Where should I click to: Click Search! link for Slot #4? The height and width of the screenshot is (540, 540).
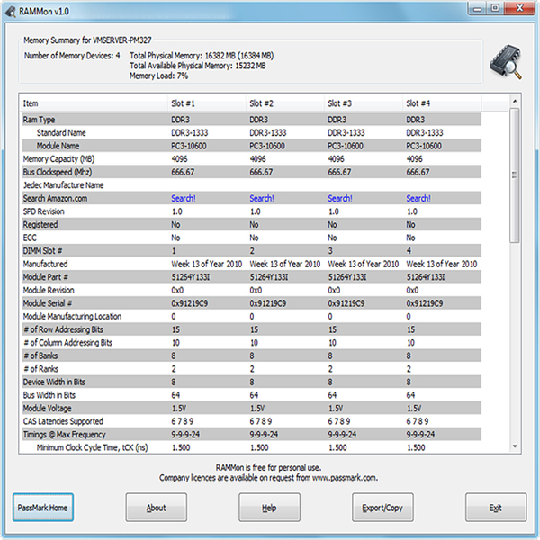(x=418, y=198)
